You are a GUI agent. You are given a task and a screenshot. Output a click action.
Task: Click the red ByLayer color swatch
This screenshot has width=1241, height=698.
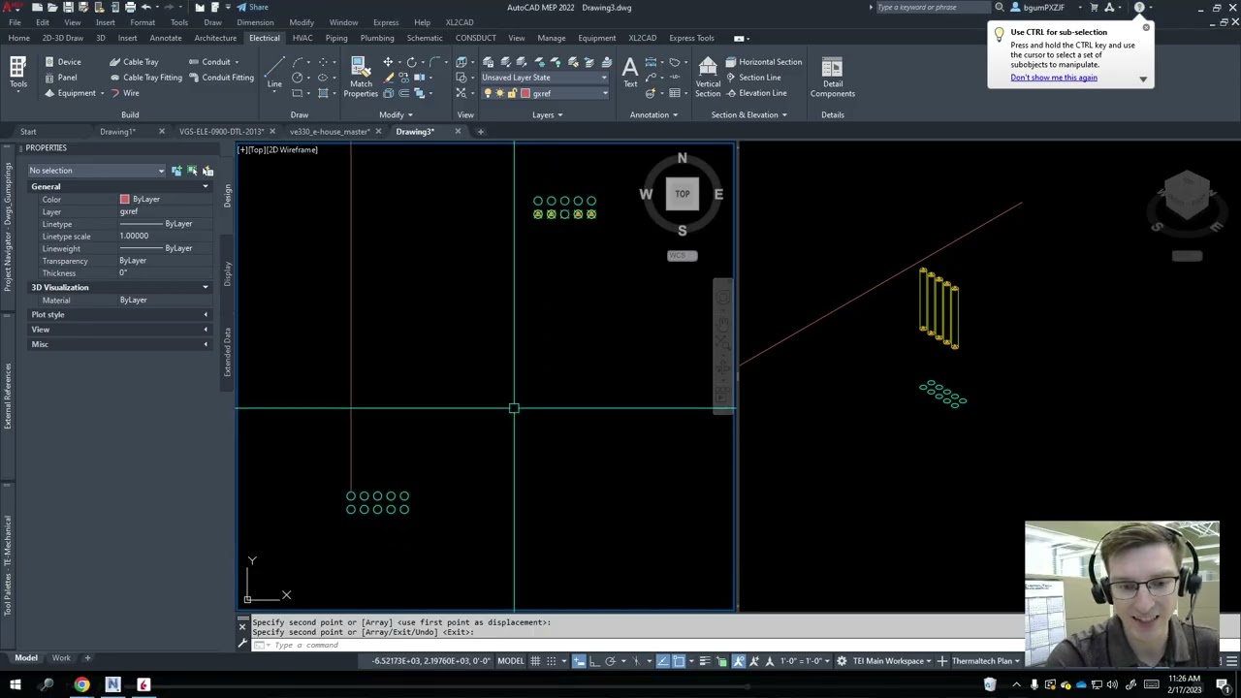(x=124, y=200)
